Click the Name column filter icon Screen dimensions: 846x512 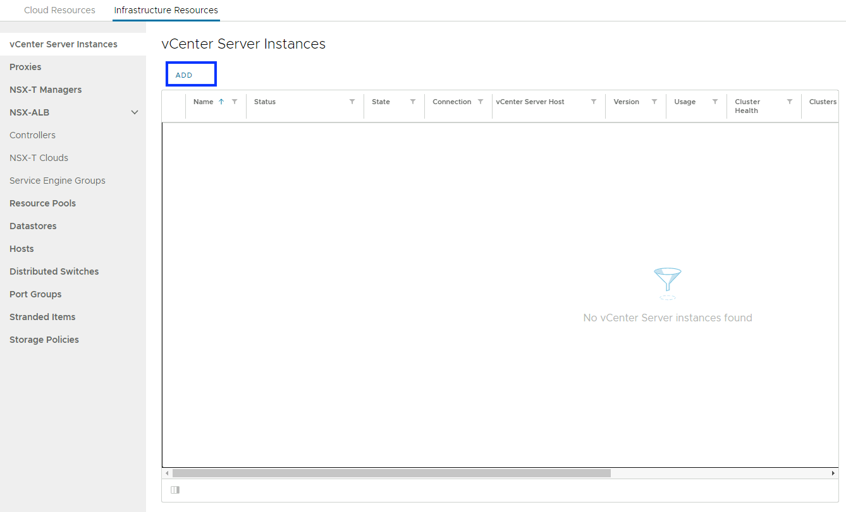(235, 102)
